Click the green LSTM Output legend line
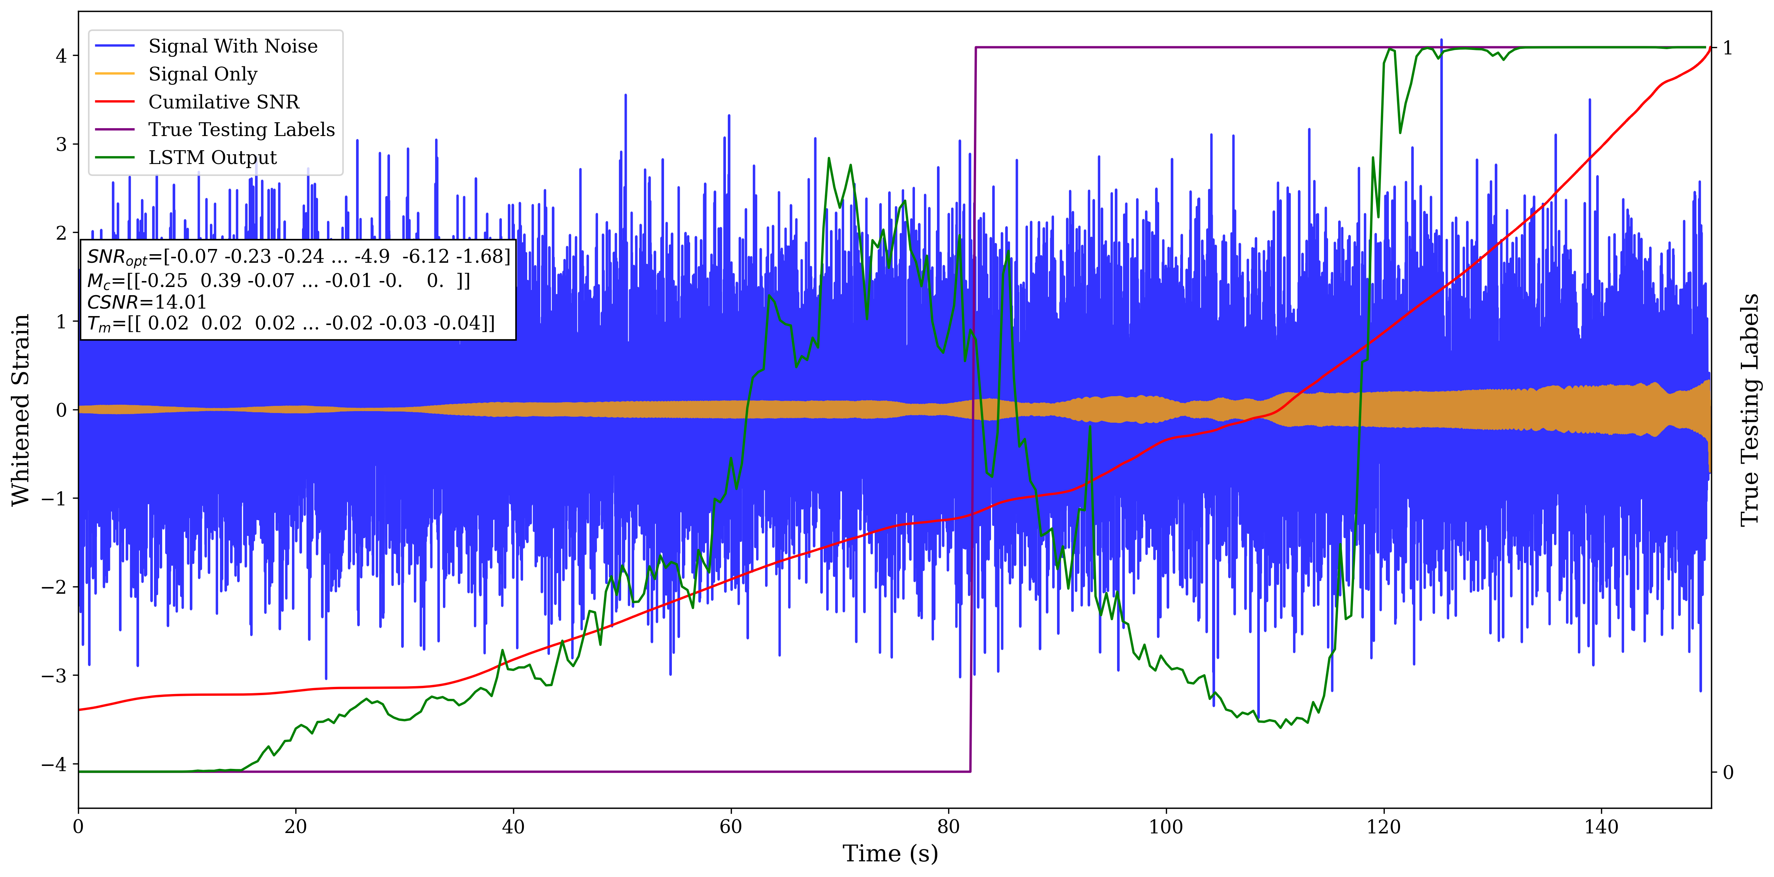 coord(114,158)
